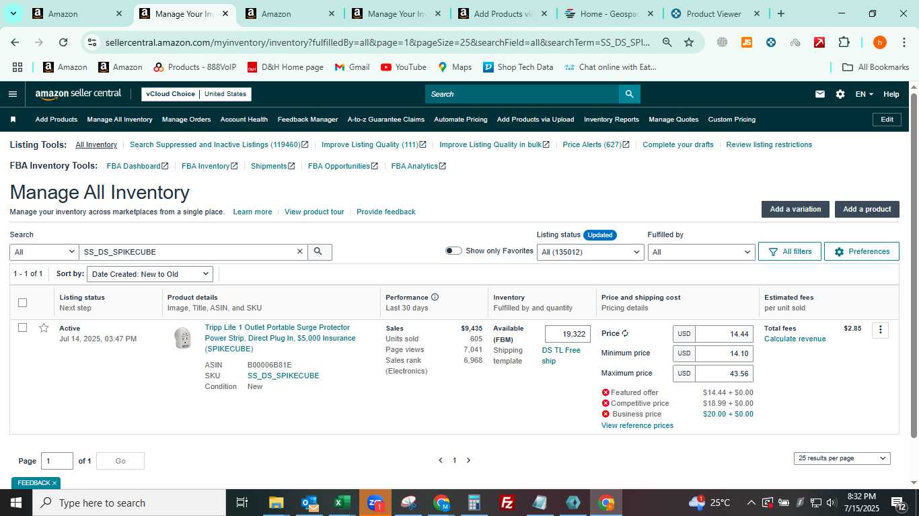Mark the listing as favorite star

44,328
